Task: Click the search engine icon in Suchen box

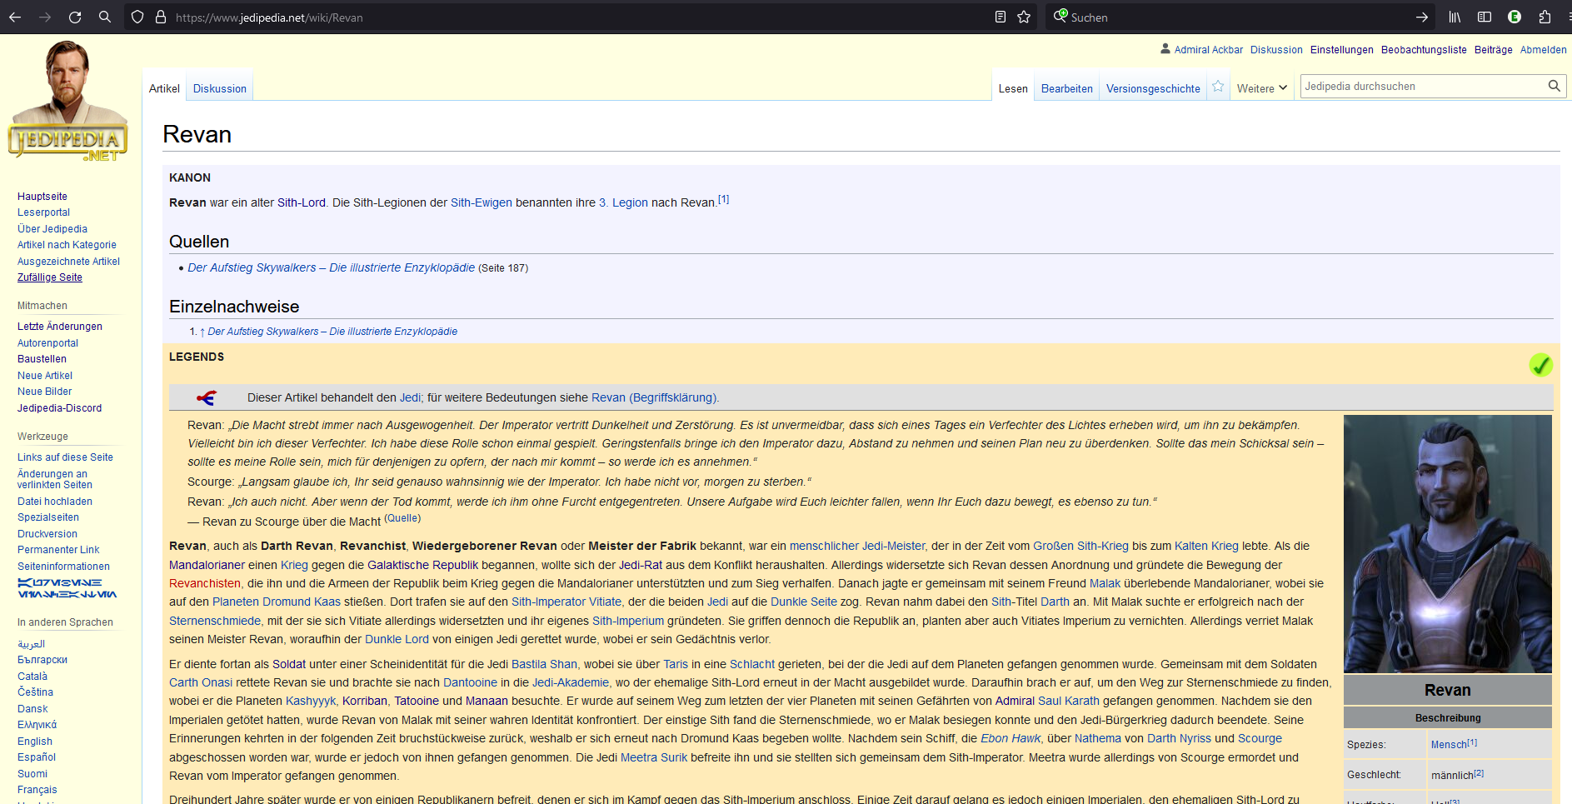Action: (1060, 16)
